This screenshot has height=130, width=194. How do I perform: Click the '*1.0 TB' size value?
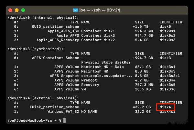pos(141,27)
